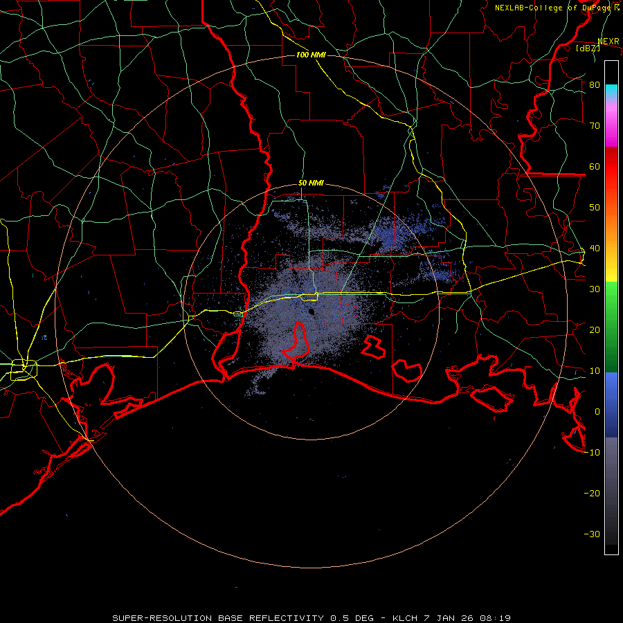This screenshot has width=623, height=623.
Task: Click the 10 dBZ scale value
Action: 595,371
